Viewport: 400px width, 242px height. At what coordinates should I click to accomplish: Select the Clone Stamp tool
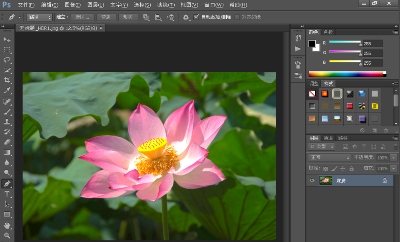coord(7,122)
